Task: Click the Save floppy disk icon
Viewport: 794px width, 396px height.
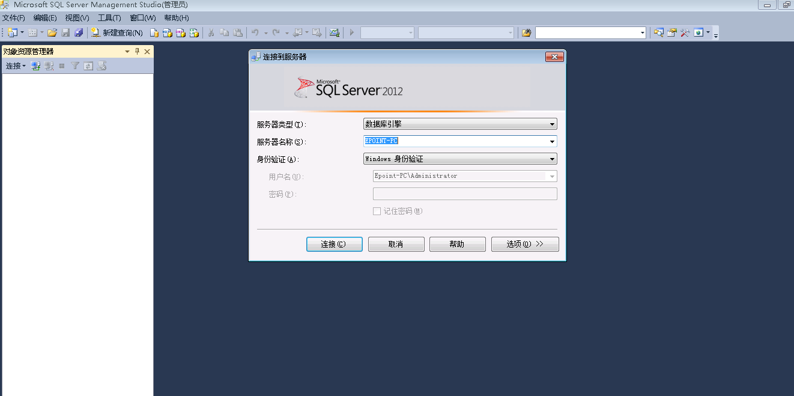Action: tap(65, 32)
